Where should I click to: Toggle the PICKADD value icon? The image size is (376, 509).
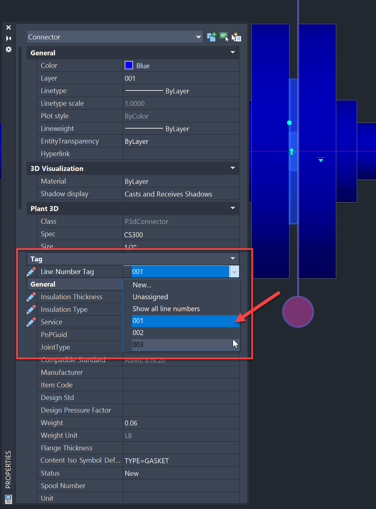tap(212, 37)
